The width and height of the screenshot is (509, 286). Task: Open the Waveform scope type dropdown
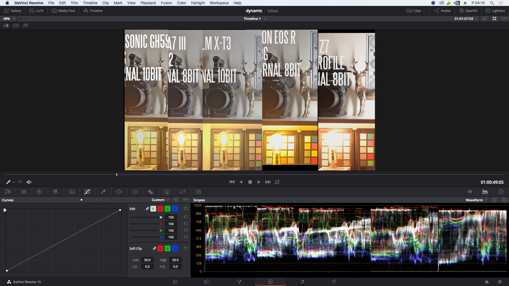click(476, 200)
